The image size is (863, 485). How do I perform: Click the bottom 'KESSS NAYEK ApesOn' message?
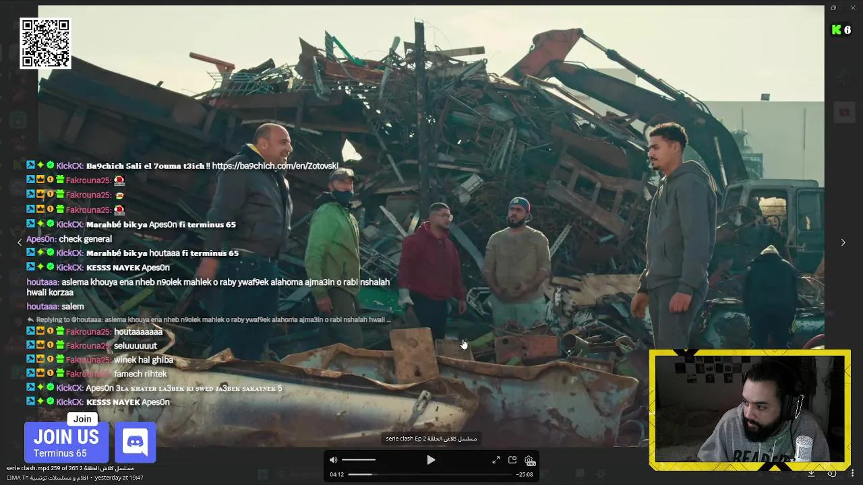tap(98, 402)
